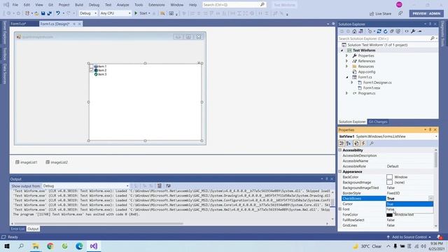Screen dimensions: 448x252
Task: Toggle the checkbox for Item 2 in the listView
Action: (92, 70)
